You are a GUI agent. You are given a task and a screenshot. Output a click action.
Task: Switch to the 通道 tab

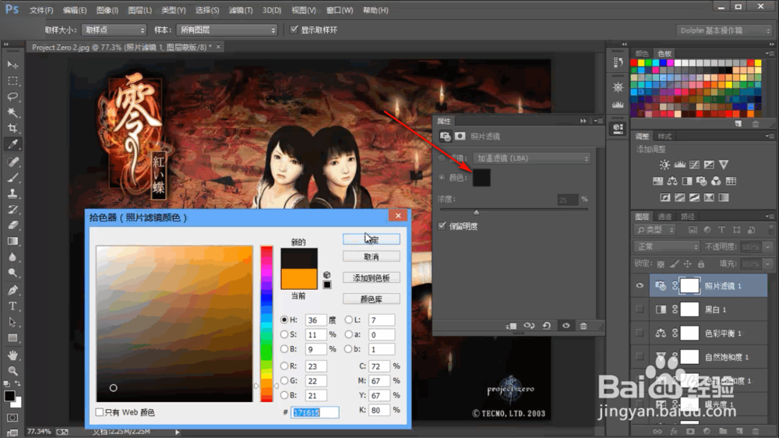664,216
